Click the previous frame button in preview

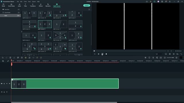tap(95, 54)
